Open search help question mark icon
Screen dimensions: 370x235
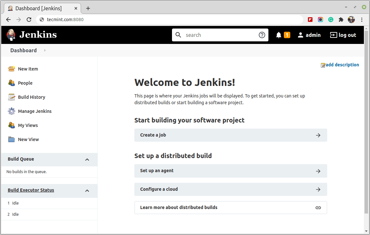click(262, 35)
